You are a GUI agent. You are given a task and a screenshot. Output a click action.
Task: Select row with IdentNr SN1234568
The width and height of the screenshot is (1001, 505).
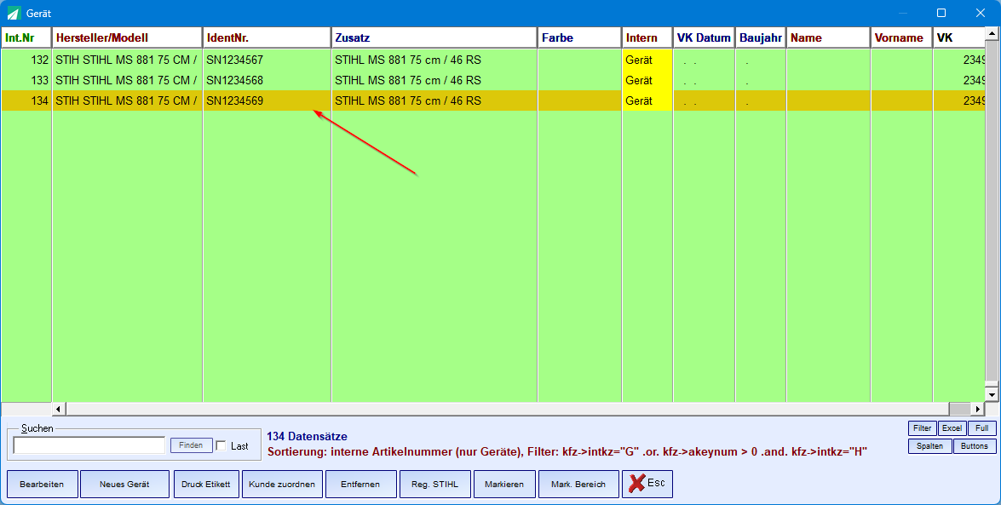pos(493,80)
